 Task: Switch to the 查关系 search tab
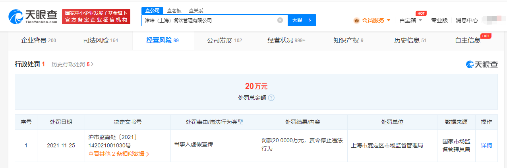196,11
